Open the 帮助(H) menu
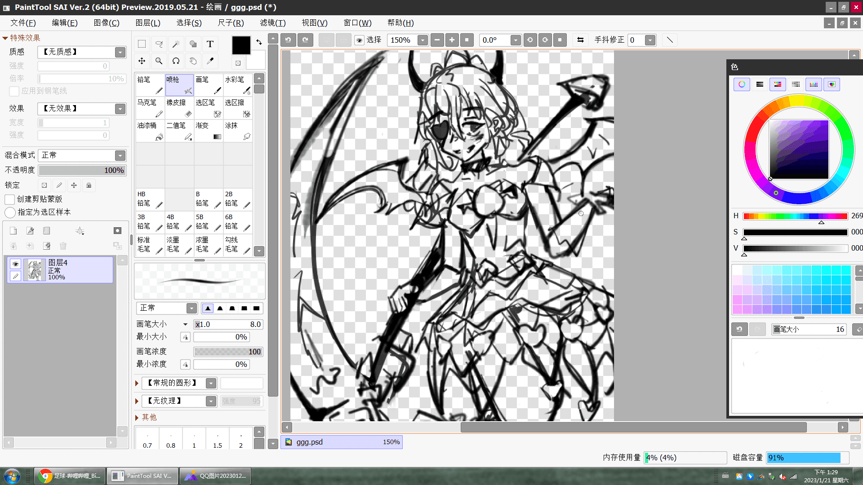 click(400, 23)
